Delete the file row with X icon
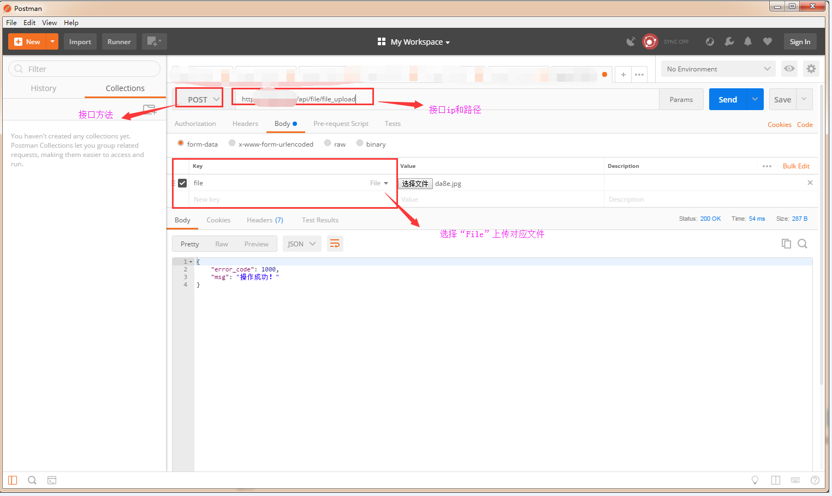832x496 pixels. pos(810,183)
